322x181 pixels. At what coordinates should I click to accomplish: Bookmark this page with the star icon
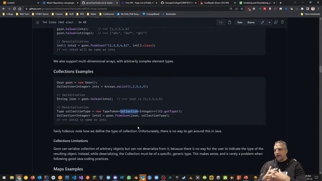pos(242,9)
